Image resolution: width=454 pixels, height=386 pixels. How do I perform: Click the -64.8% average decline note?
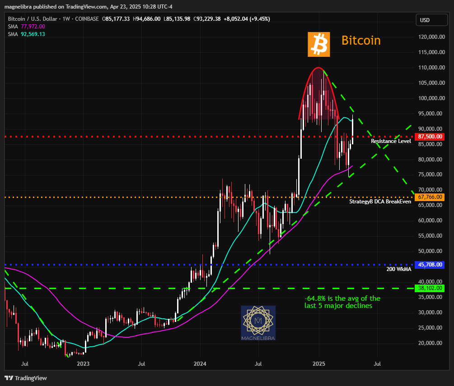point(342,302)
